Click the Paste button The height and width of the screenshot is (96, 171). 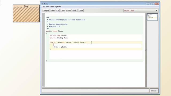(68, 11)
